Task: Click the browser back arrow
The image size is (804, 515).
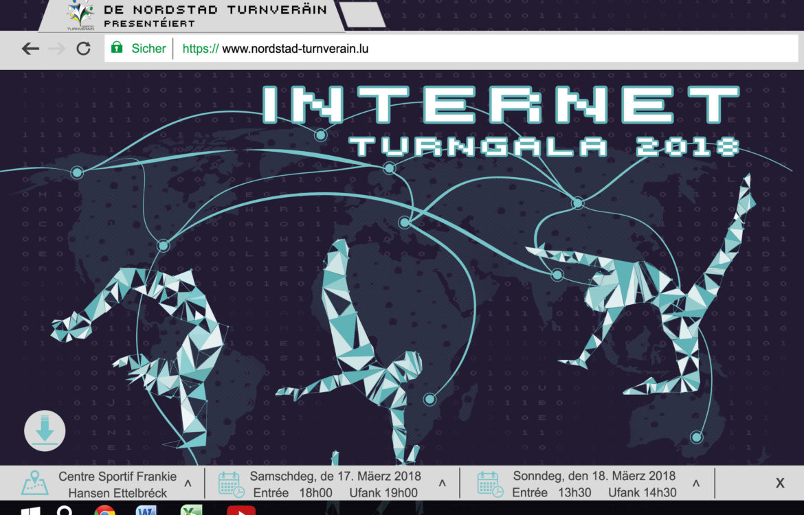Action: point(30,49)
